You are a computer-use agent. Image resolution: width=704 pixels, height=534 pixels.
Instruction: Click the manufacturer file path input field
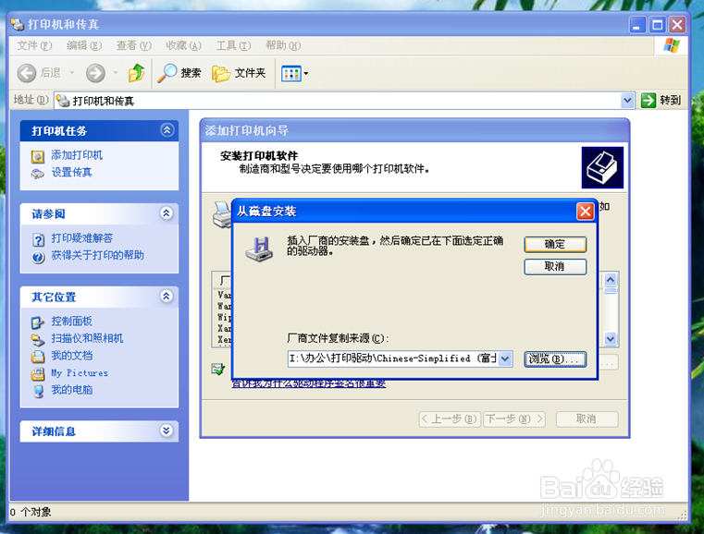coord(393,358)
